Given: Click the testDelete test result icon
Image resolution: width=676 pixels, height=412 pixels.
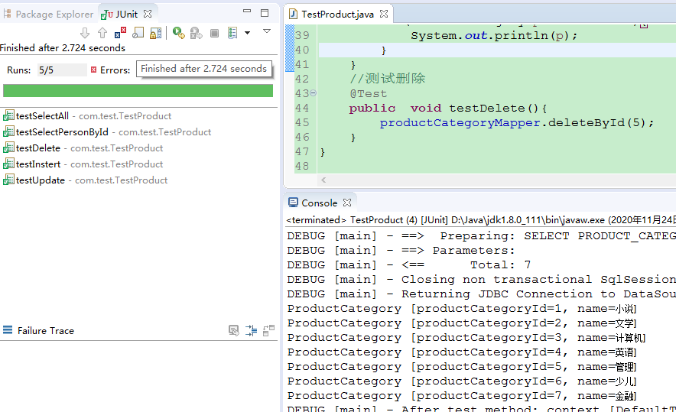Looking at the screenshot, I should [8, 148].
